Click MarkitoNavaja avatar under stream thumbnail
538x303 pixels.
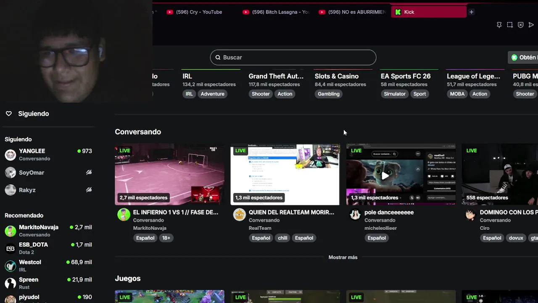124,215
